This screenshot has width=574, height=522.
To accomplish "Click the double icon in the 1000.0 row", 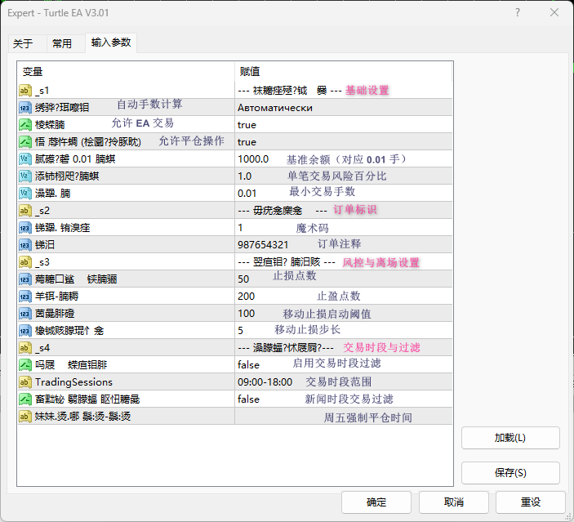I will coord(24,159).
